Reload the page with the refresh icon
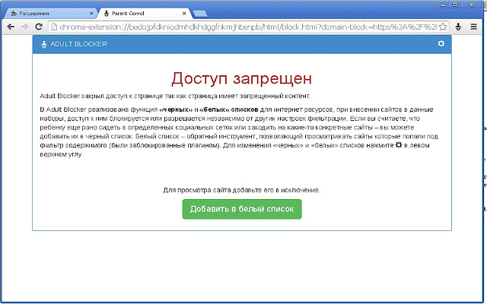The image size is (487, 304). [x=39, y=27]
